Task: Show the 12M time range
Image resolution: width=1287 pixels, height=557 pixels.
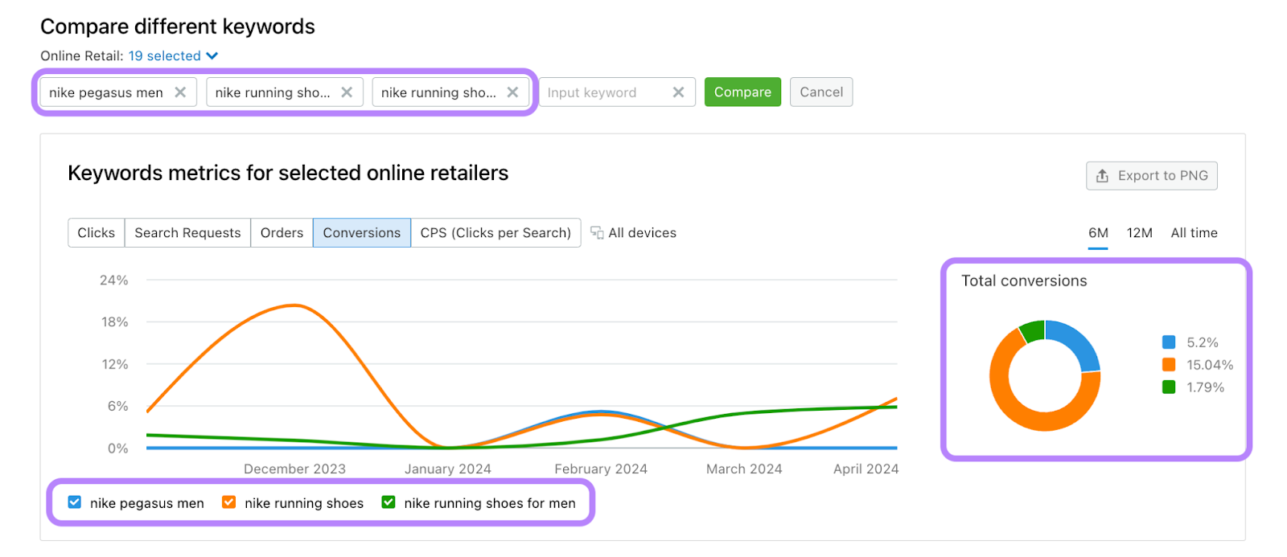Action: tap(1139, 233)
